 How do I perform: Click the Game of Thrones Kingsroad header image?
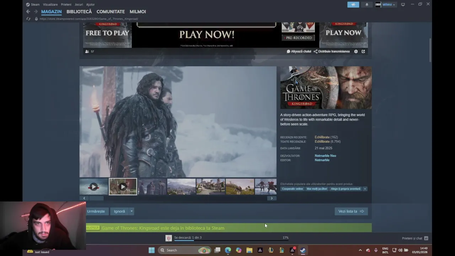point(326,88)
